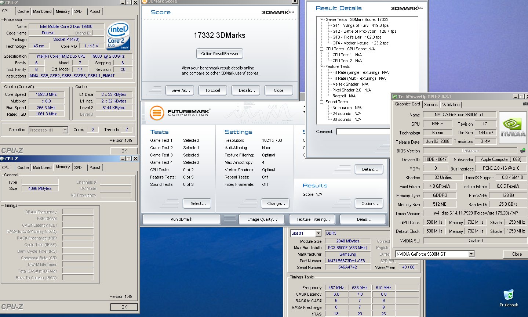This screenshot has height=317, width=528.
Task: Switch to the Validation tab in GPU-Z
Action: coord(451,105)
